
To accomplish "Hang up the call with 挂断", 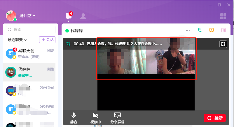I will pyautogui.click(x=214, y=118).
